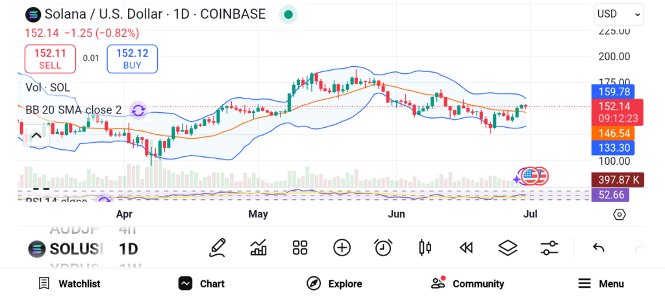The image size is (665, 299).
Task: Click the 133.30 lower band price label
Action: tap(613, 148)
